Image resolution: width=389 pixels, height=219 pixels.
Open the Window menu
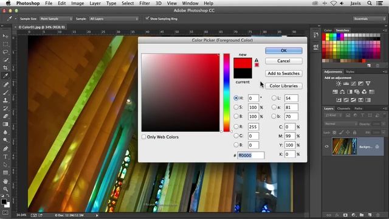(190, 3)
